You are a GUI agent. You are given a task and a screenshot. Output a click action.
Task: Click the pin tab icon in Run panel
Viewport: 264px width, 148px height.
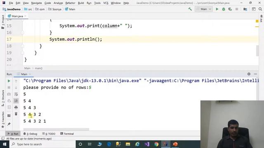pos(9,124)
